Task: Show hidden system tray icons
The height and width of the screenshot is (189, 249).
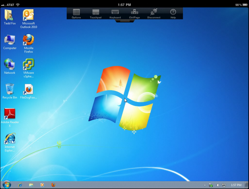Action: (205, 185)
